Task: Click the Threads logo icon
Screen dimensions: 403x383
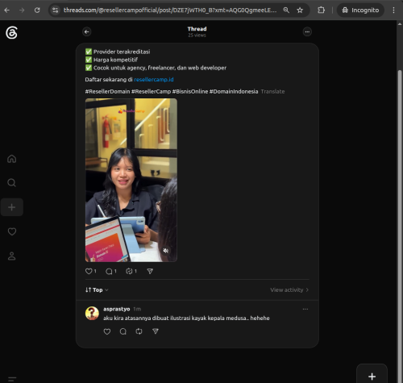Action: click(11, 33)
